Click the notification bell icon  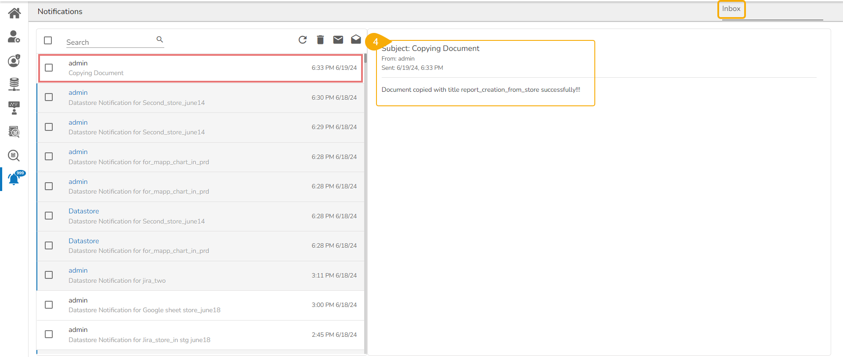tap(14, 179)
